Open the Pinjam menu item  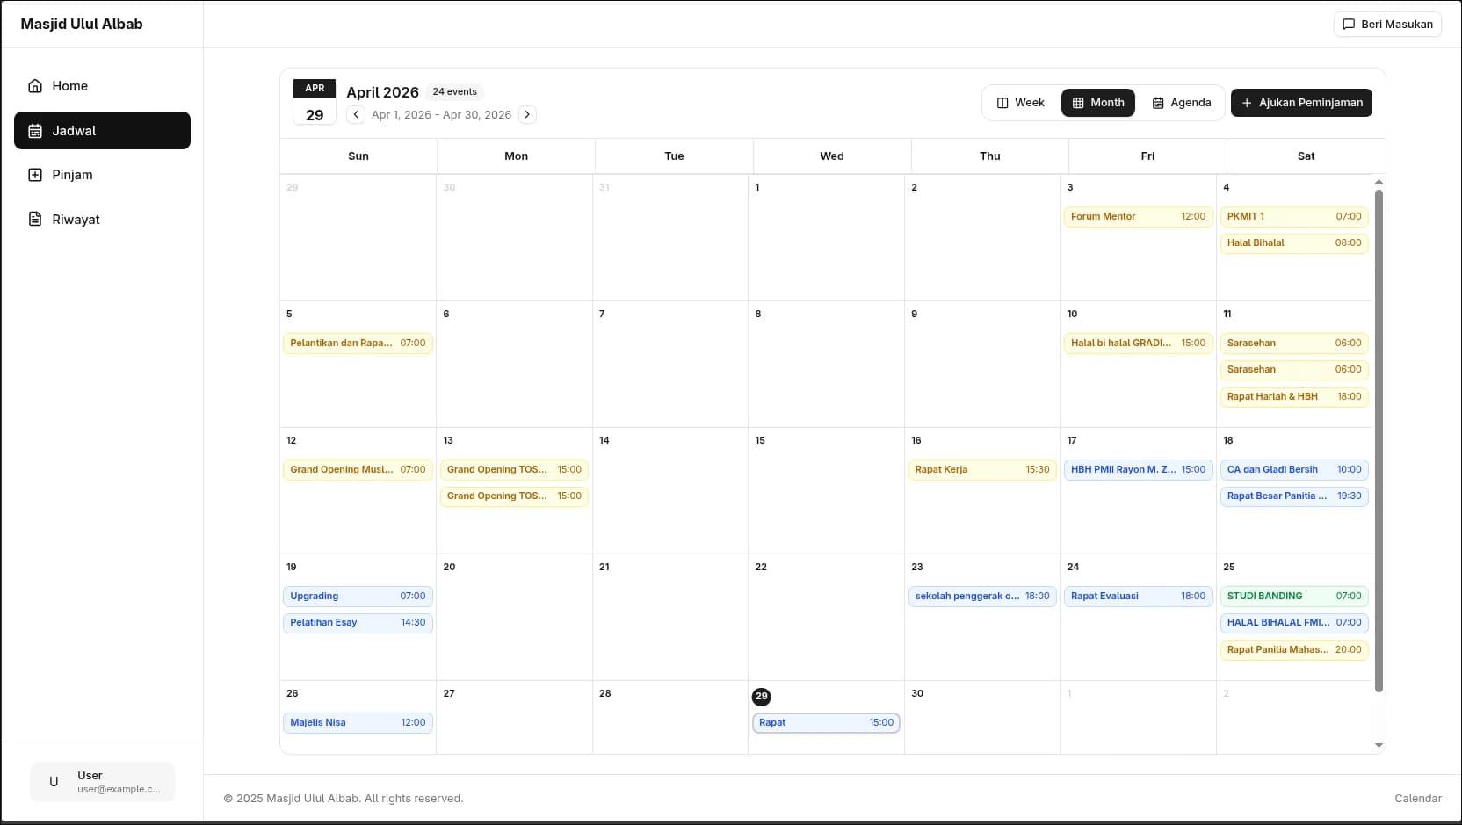coord(102,175)
